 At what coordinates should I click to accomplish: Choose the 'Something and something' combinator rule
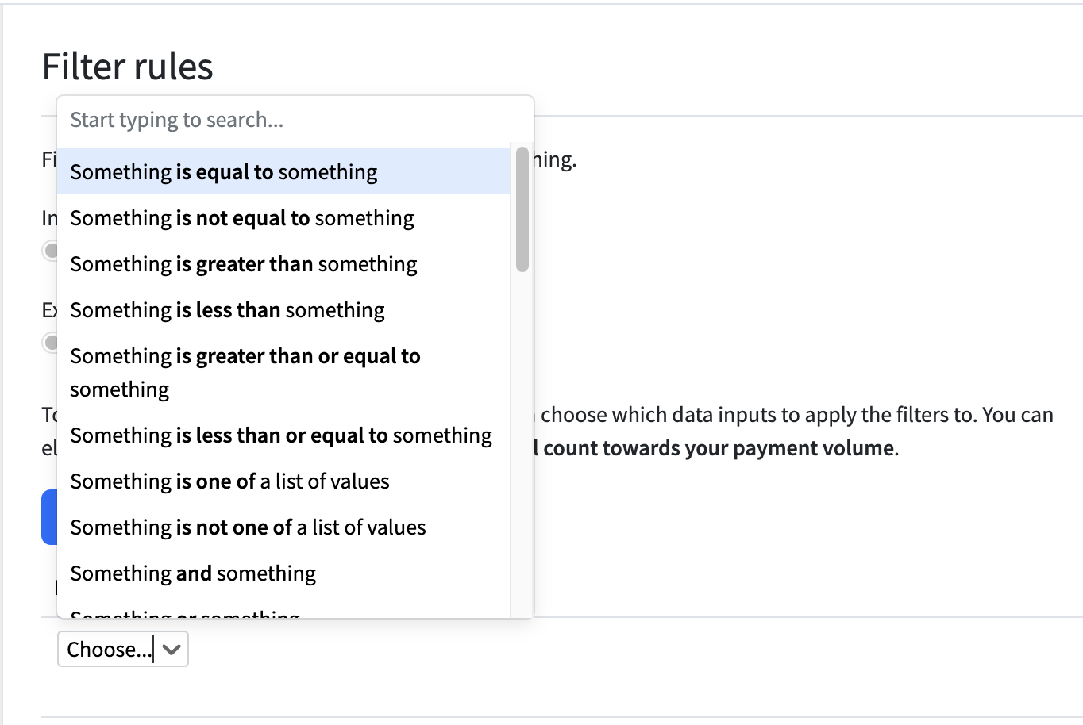coord(192,573)
